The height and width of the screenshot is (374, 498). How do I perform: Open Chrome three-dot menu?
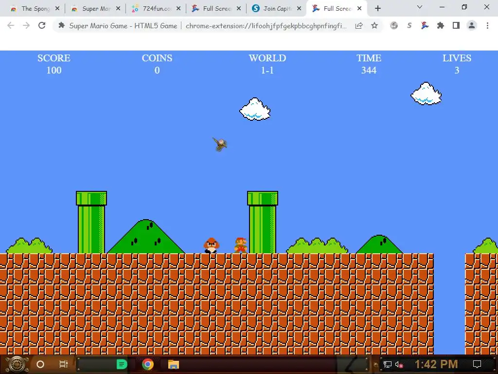click(487, 25)
